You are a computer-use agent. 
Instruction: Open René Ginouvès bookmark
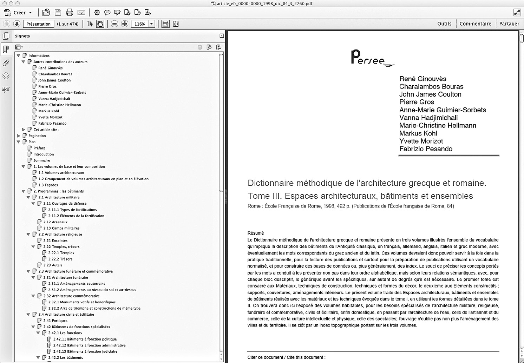tap(51, 68)
